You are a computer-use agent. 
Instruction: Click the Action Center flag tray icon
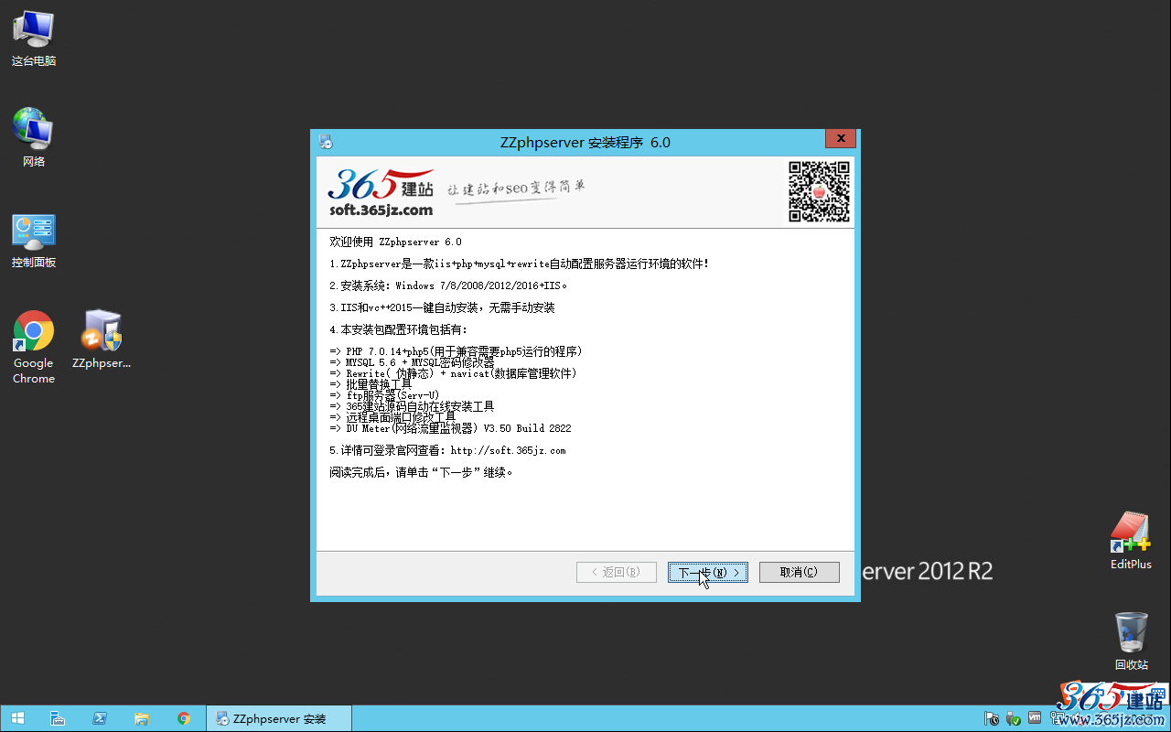point(992,719)
